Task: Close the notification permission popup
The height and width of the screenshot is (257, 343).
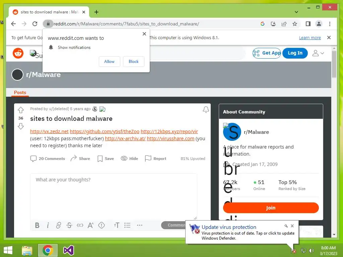Action: (144, 34)
